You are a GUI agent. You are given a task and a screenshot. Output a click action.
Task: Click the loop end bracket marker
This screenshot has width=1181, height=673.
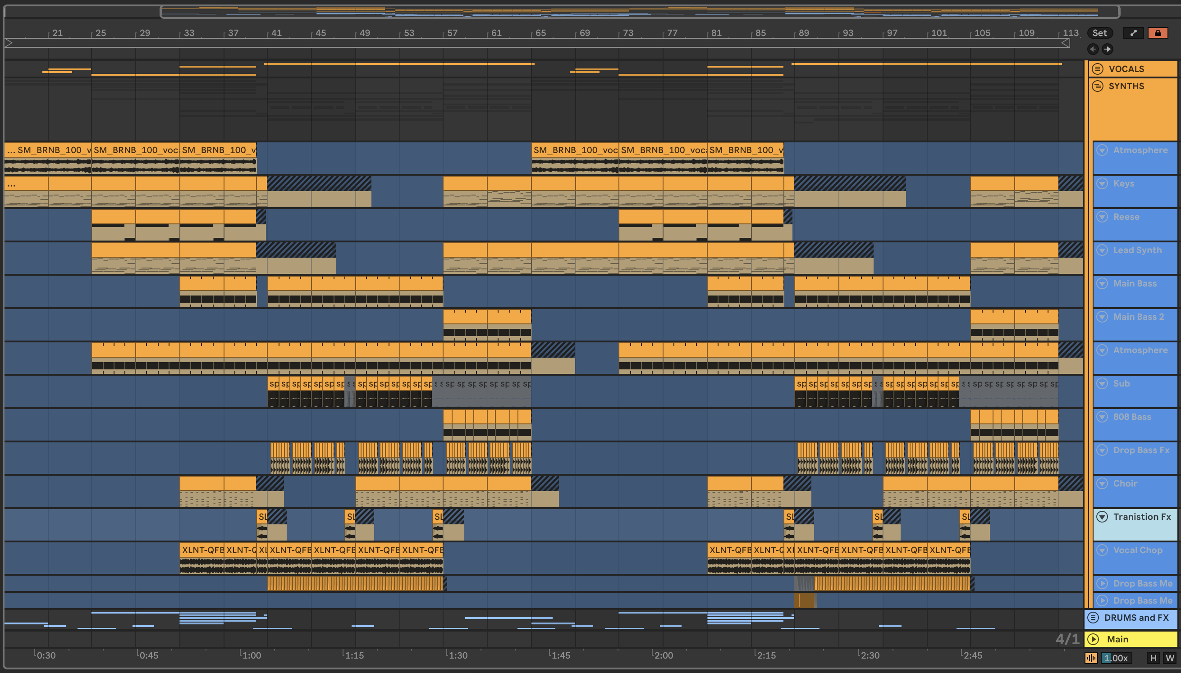point(1065,43)
